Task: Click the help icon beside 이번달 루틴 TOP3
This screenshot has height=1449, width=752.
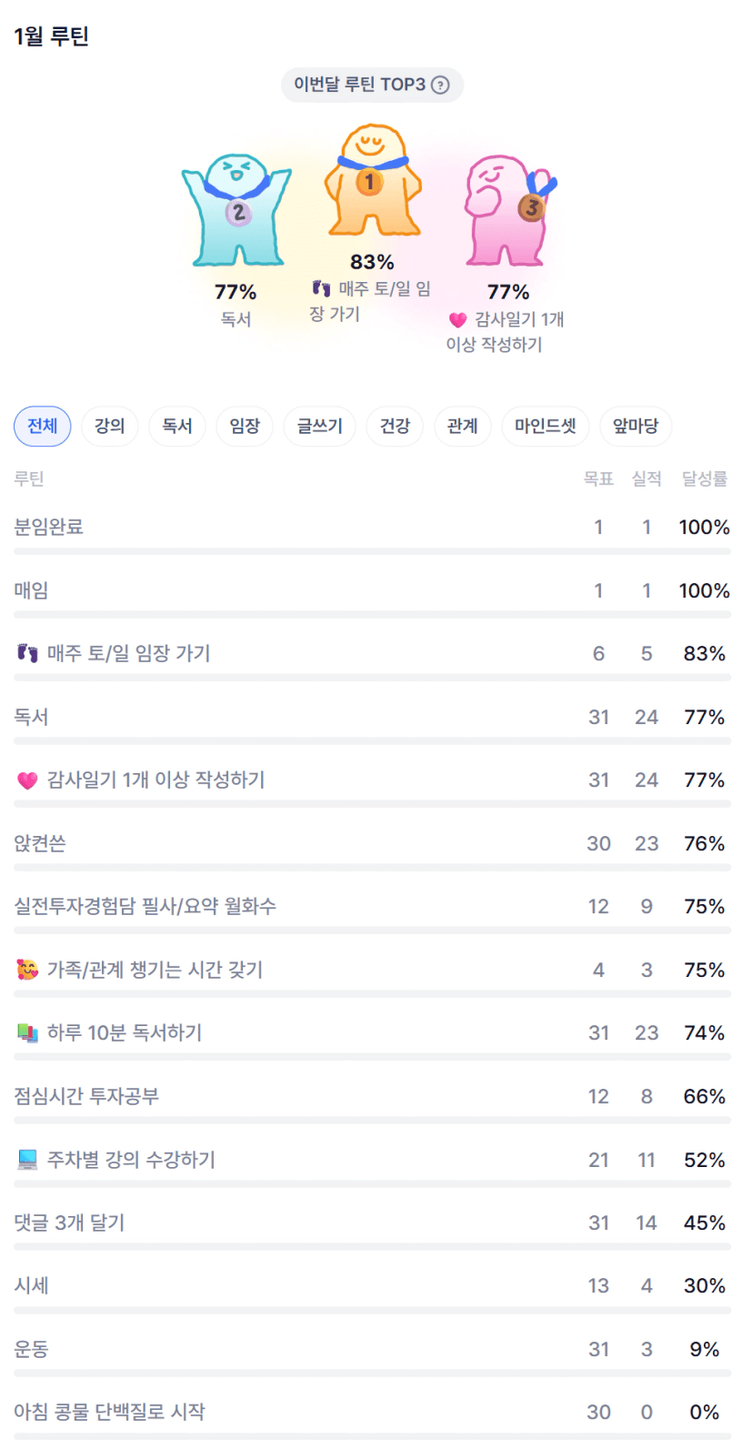Action: [440, 85]
